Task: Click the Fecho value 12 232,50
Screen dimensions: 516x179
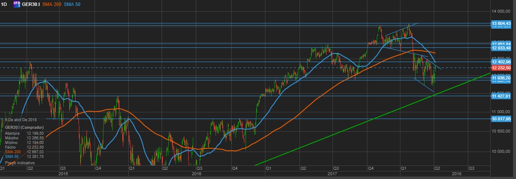Action: 35,147
